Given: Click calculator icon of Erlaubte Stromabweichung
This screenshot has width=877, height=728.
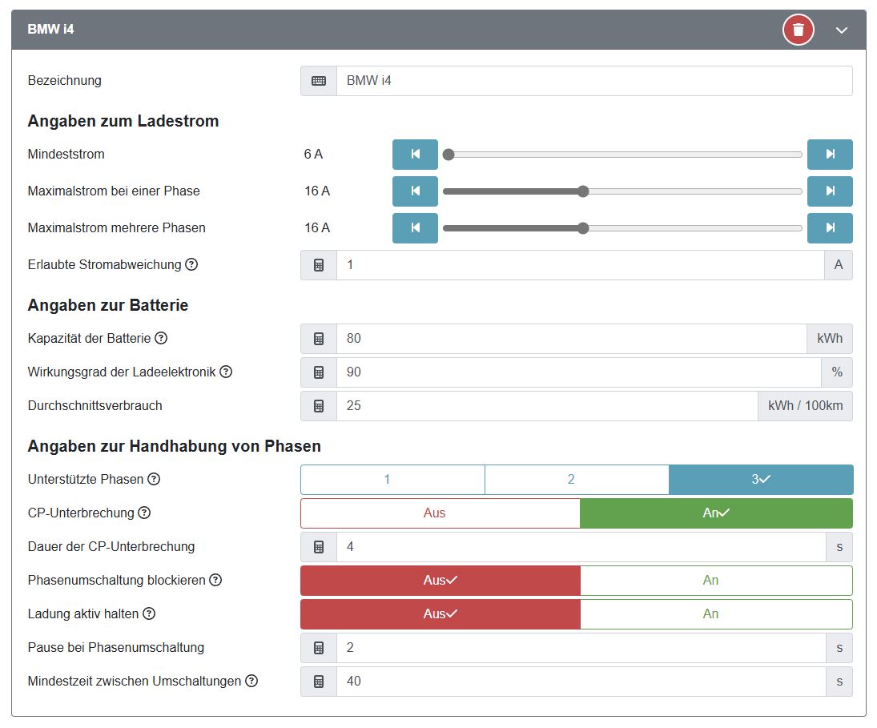Looking at the screenshot, I should click(319, 265).
